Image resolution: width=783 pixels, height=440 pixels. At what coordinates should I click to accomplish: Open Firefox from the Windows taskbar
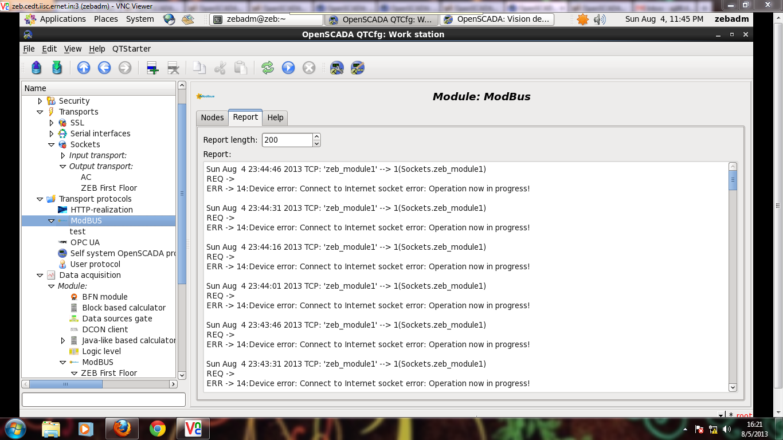[x=122, y=428]
